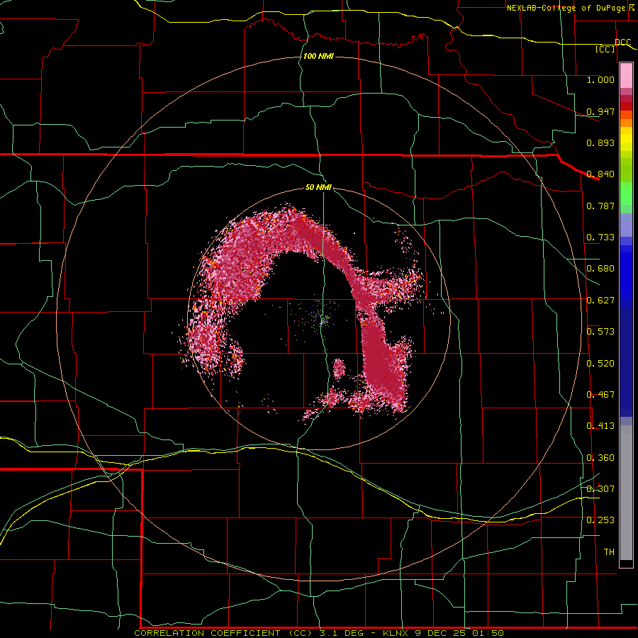Click the 0.467 color scale value
This screenshot has width=638, height=638.
tap(600, 395)
